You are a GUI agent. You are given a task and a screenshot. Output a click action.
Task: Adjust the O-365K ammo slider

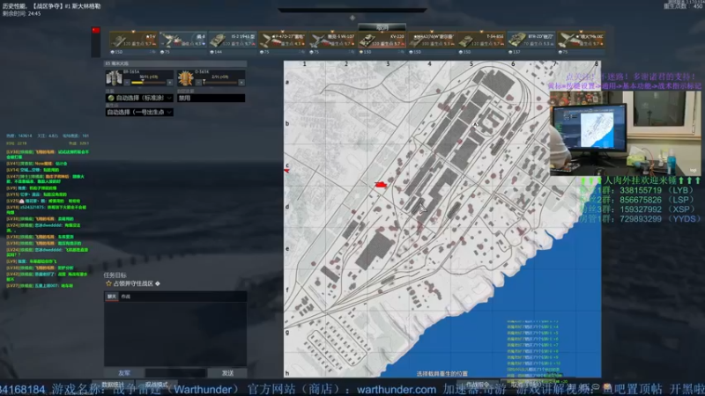coord(219,83)
